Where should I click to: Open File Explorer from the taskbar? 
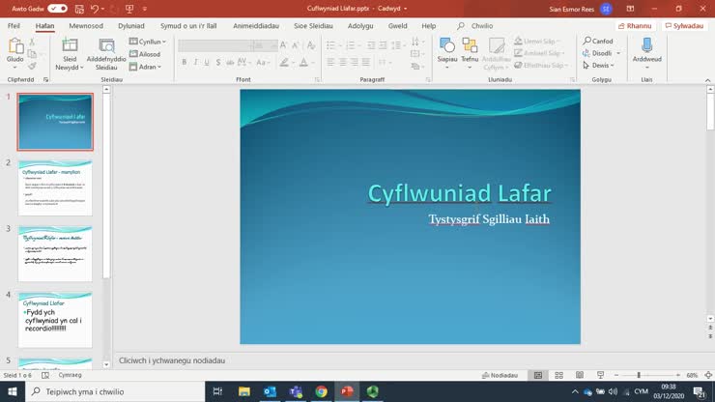pos(243,391)
